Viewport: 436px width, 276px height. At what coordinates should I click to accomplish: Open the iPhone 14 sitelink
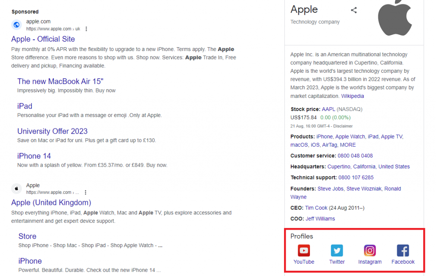(34, 156)
